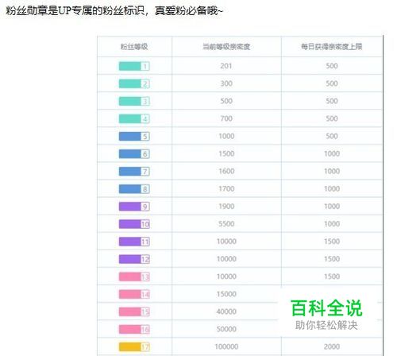
Task: Select the intimacy value 201 for level 1
Action: [226, 66]
